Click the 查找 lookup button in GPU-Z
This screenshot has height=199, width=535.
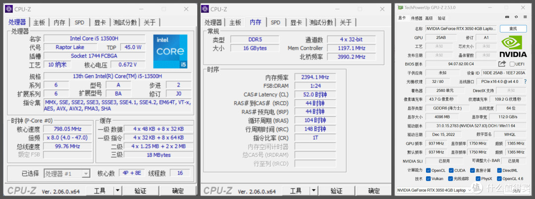pos(513,29)
